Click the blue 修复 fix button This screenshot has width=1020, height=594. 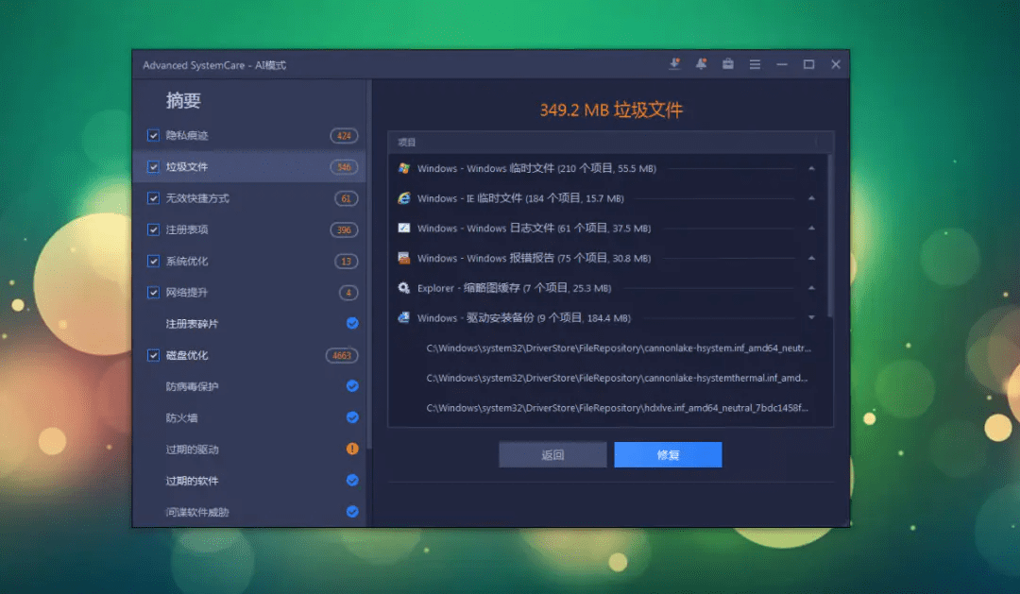click(x=668, y=455)
